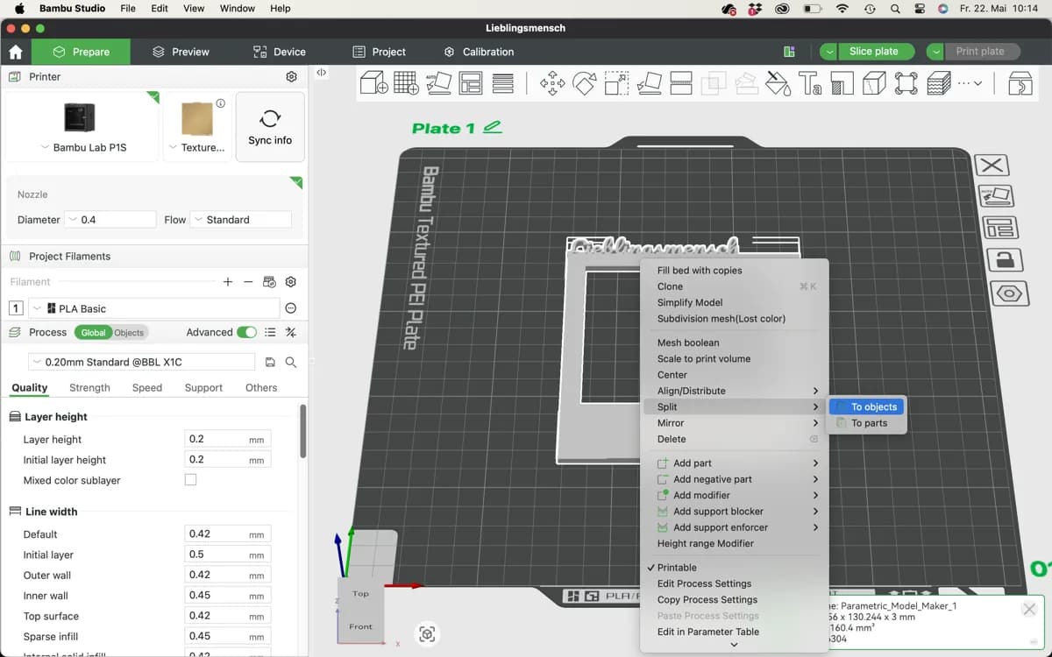Select the Cut tool in the toolbar
This screenshot has height=657, width=1052.
tap(681, 83)
